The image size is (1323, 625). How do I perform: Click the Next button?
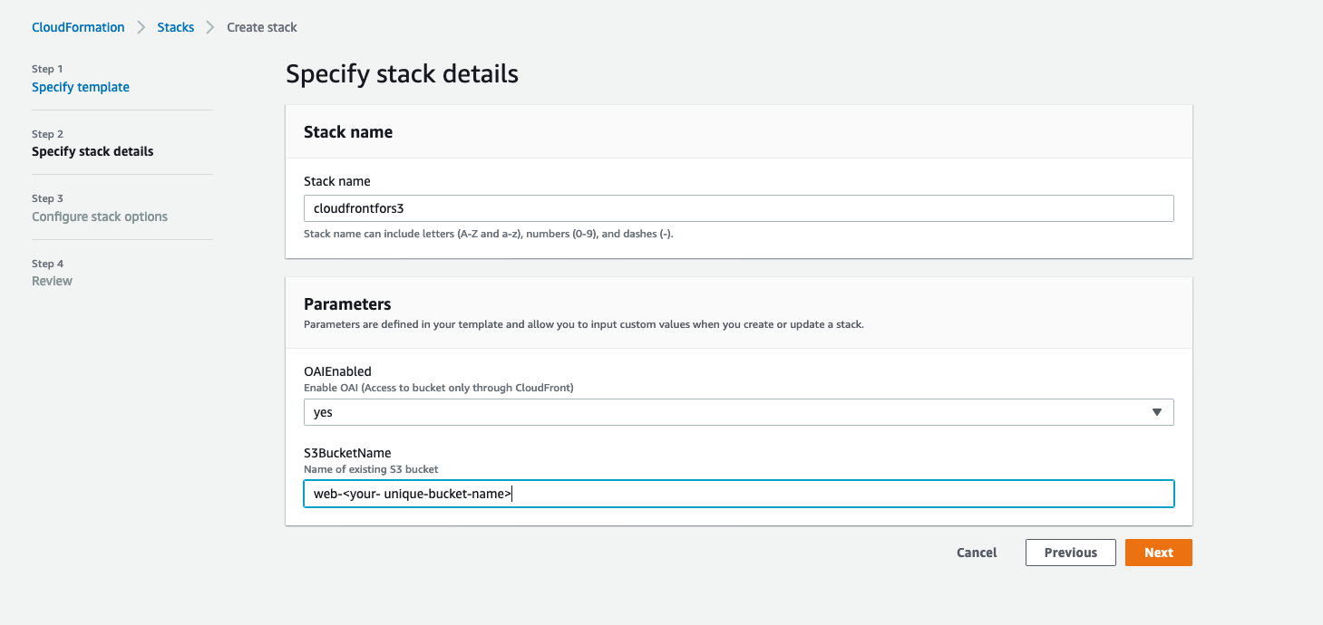click(x=1158, y=552)
